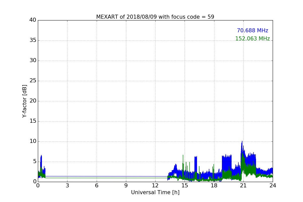Click the x-axis tick label '21'
The image size is (303, 202).
pos(243,186)
